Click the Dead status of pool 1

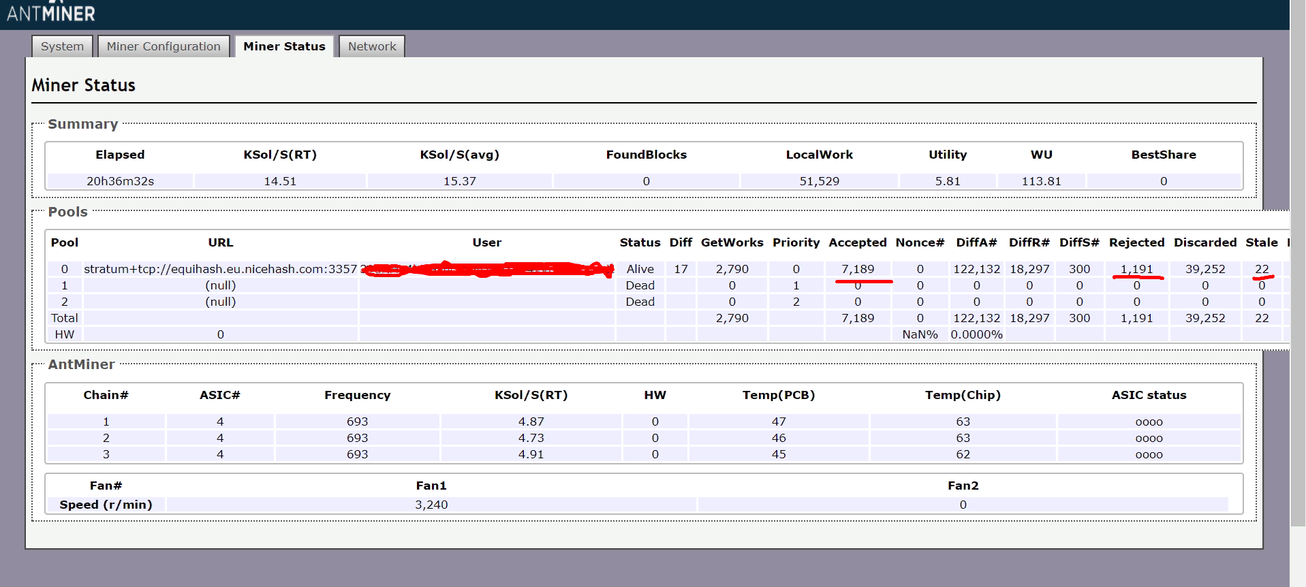[x=640, y=285]
